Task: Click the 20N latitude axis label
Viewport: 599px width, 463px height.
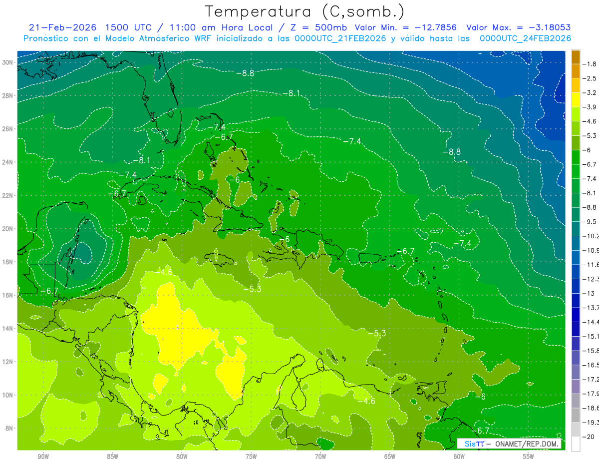Action: tap(8, 229)
